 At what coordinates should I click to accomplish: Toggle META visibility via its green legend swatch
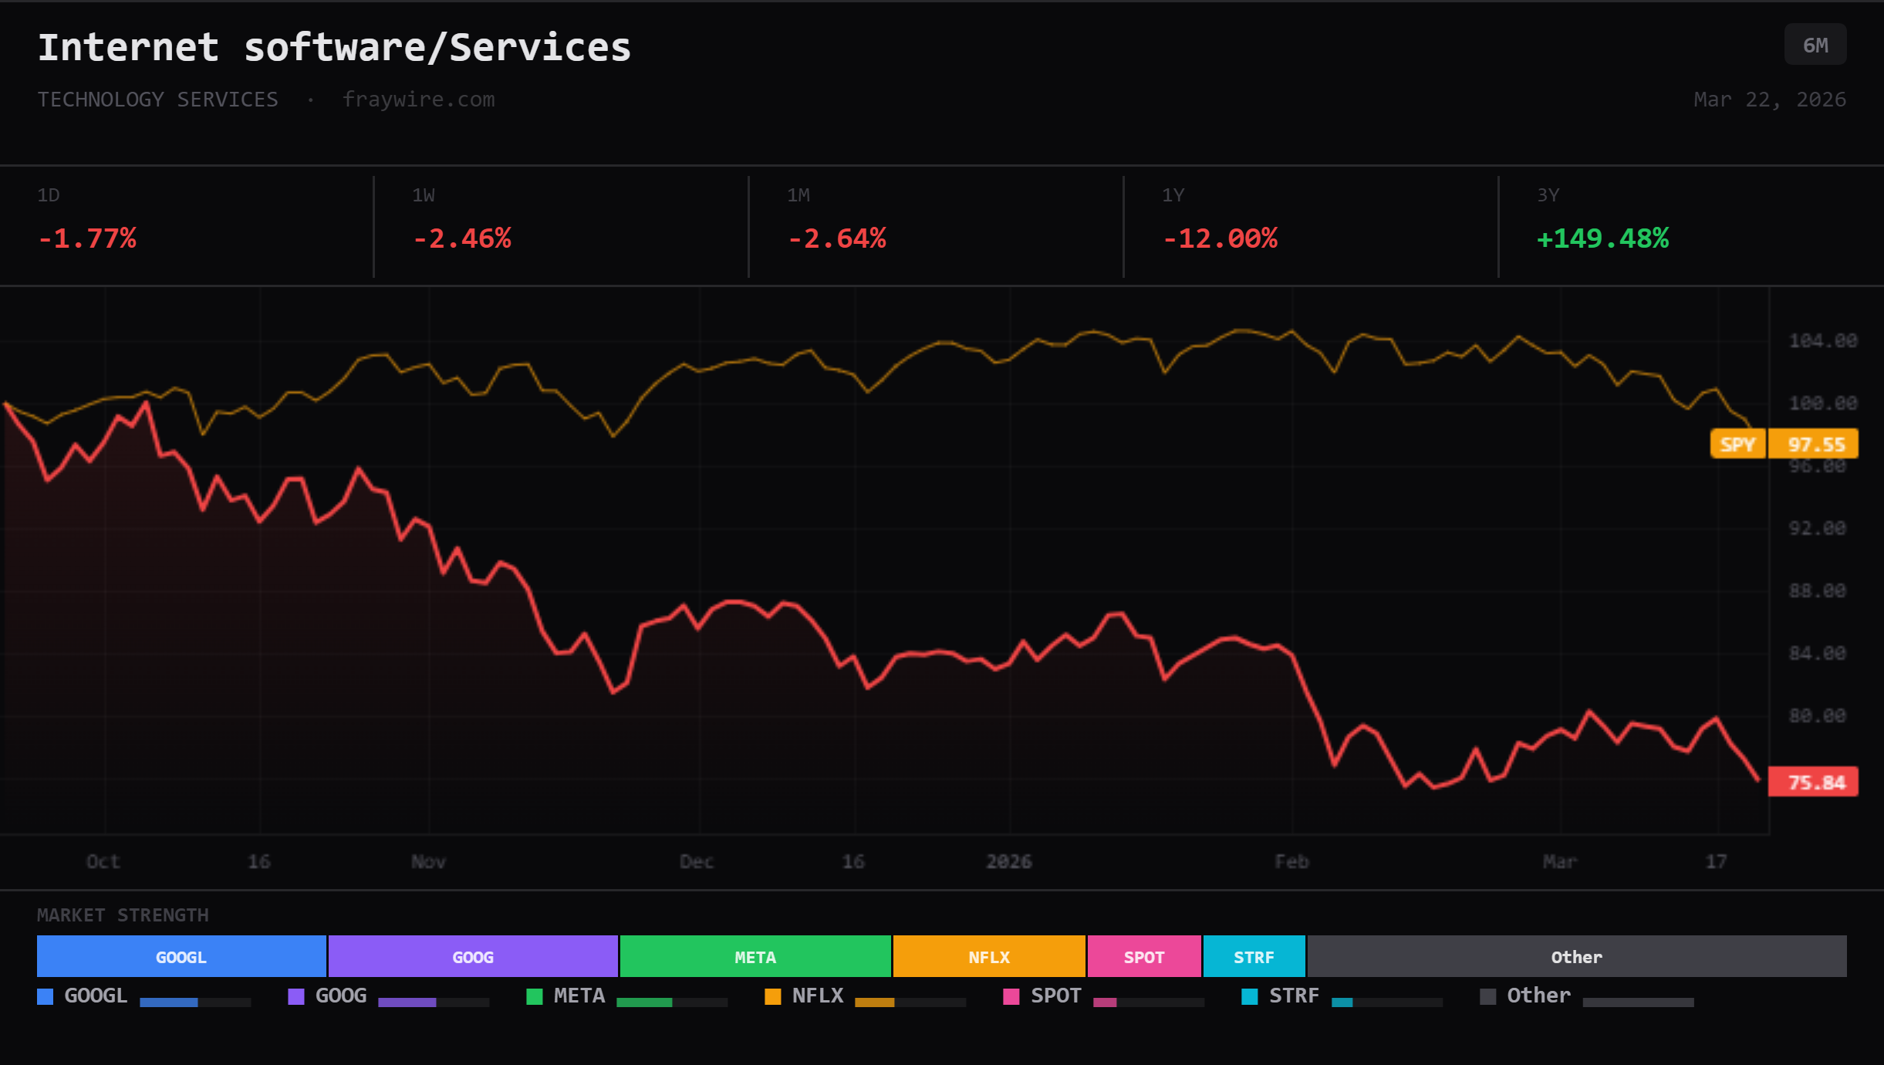tap(533, 996)
